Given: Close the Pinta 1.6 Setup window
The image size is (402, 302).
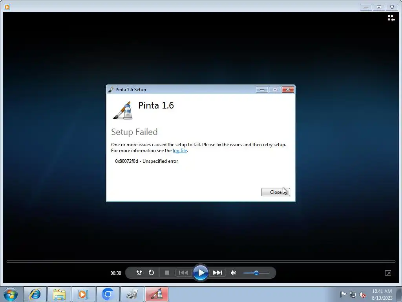Looking at the screenshot, I should pos(288,89).
